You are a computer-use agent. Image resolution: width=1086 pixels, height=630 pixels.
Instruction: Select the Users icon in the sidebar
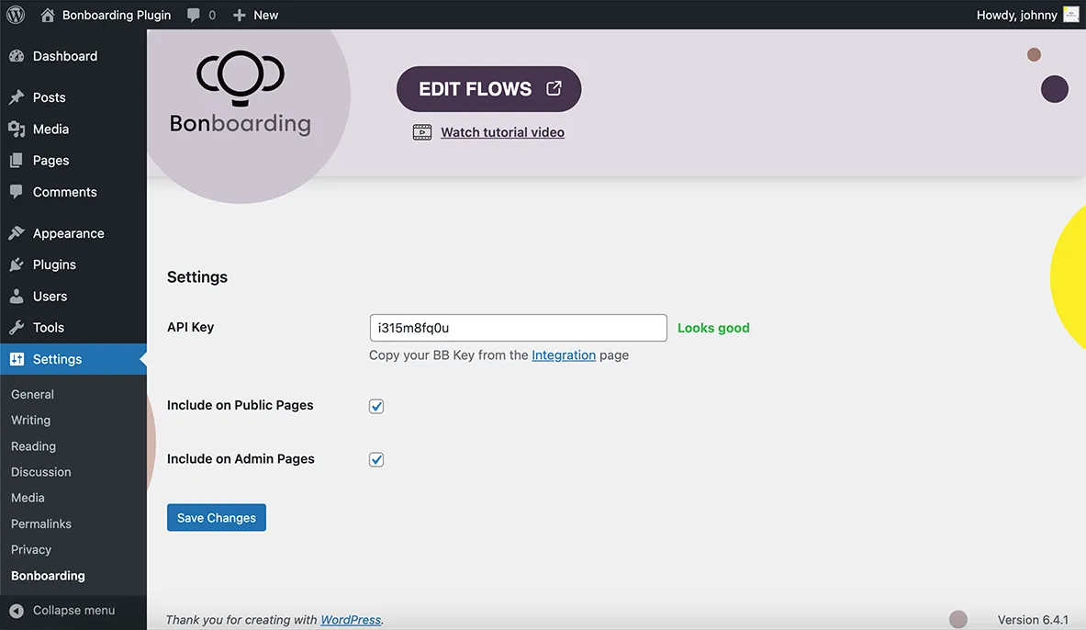pyautogui.click(x=17, y=296)
